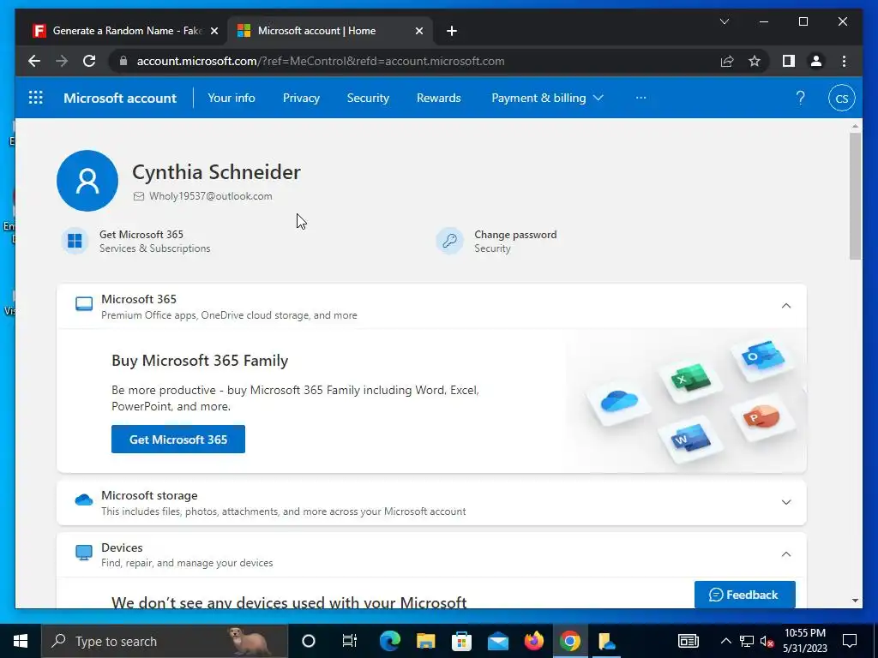Click the Devices monitor icon
878x658 pixels.
click(x=84, y=553)
